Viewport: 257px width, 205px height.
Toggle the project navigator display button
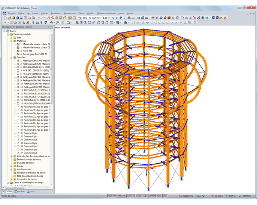point(70,18)
